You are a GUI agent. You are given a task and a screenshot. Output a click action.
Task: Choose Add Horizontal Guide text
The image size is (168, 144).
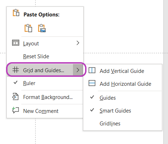point(125,84)
